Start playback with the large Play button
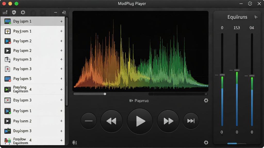Image resolution: width=264 pixels, height=148 pixels. pos(140,121)
